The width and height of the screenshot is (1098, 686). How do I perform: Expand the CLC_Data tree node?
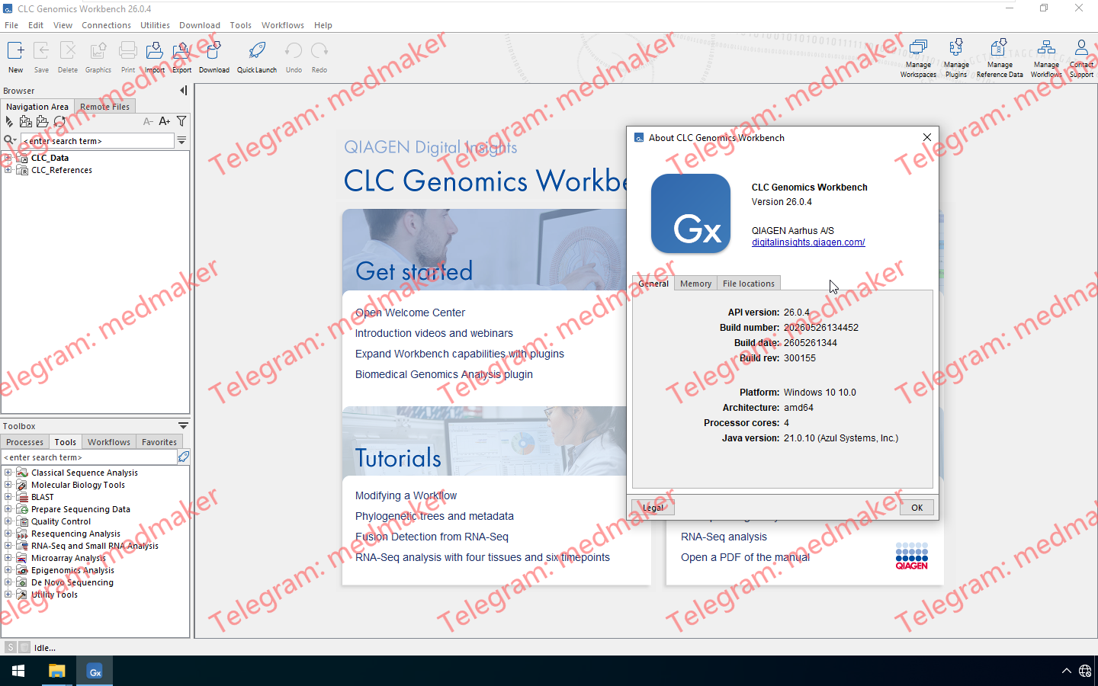tap(8, 158)
